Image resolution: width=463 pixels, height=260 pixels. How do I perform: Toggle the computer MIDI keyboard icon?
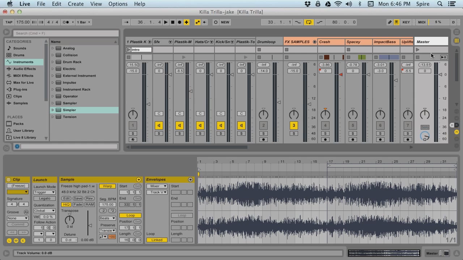pos(396,22)
